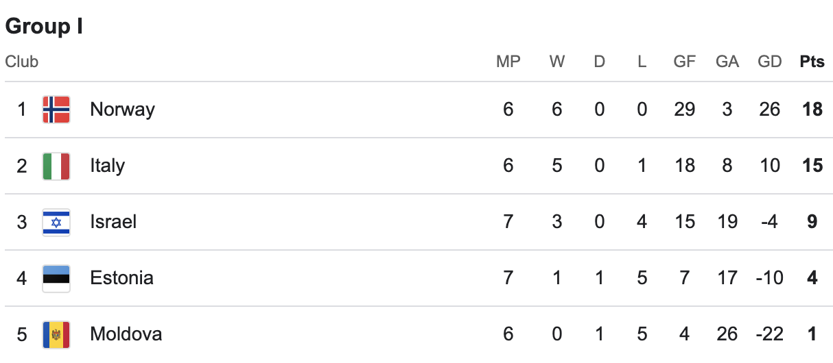
Task: Click the Group I heading
Action: (x=44, y=27)
